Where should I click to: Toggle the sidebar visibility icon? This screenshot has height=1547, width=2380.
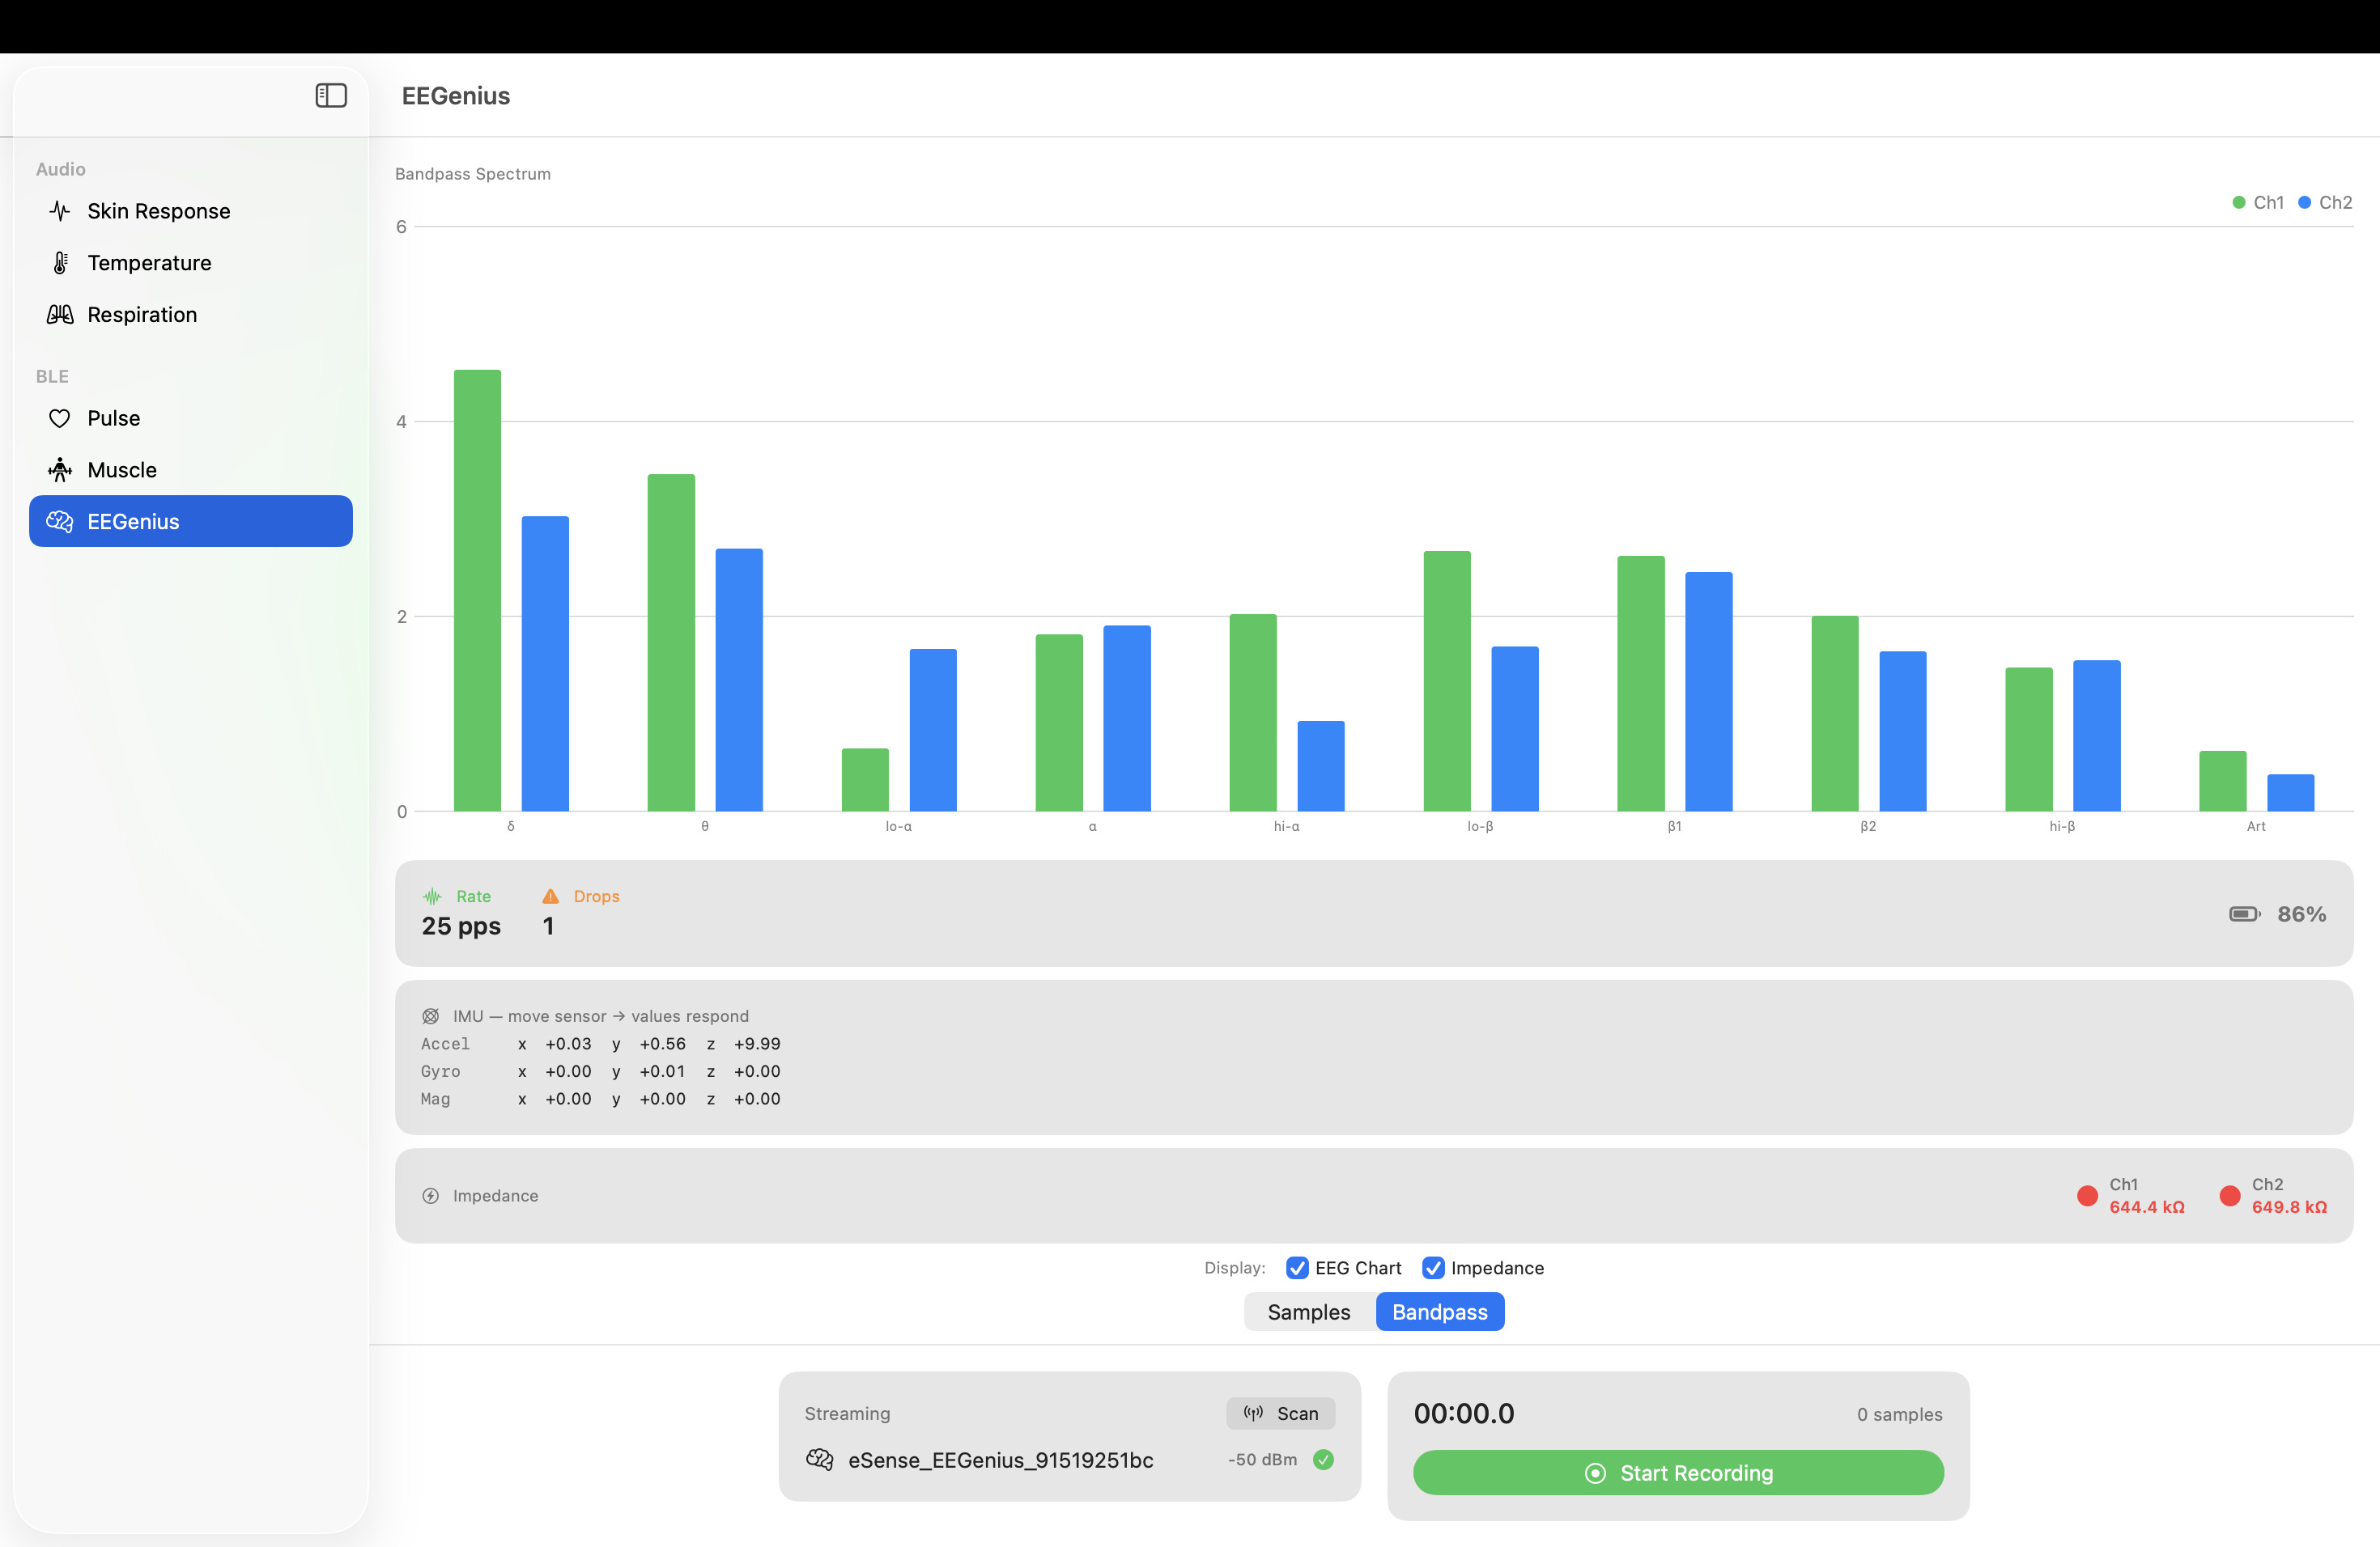point(331,96)
